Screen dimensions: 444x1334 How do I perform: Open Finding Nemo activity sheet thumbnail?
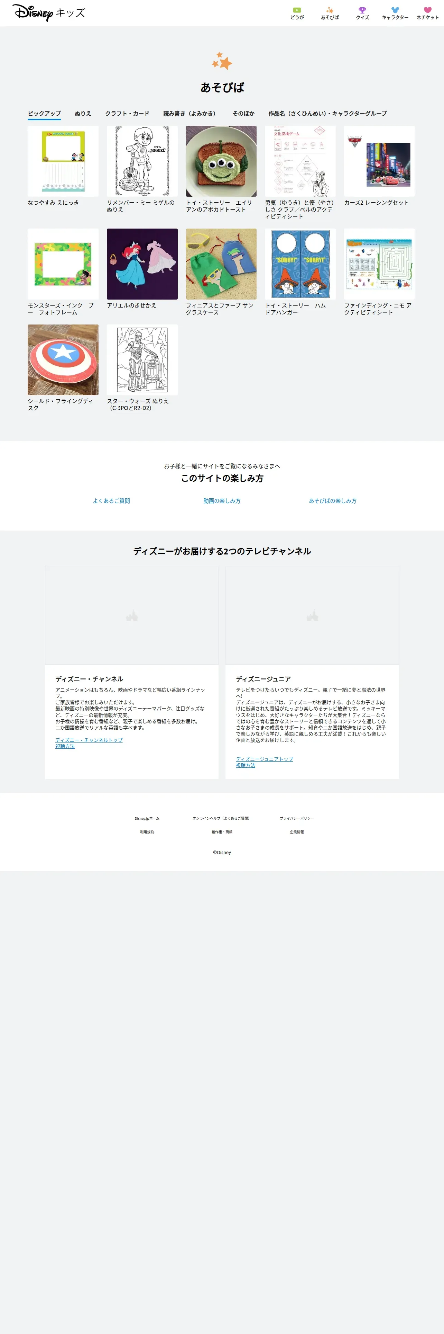(x=379, y=264)
